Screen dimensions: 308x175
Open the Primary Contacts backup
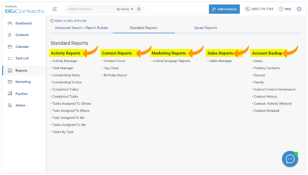click(x=267, y=68)
